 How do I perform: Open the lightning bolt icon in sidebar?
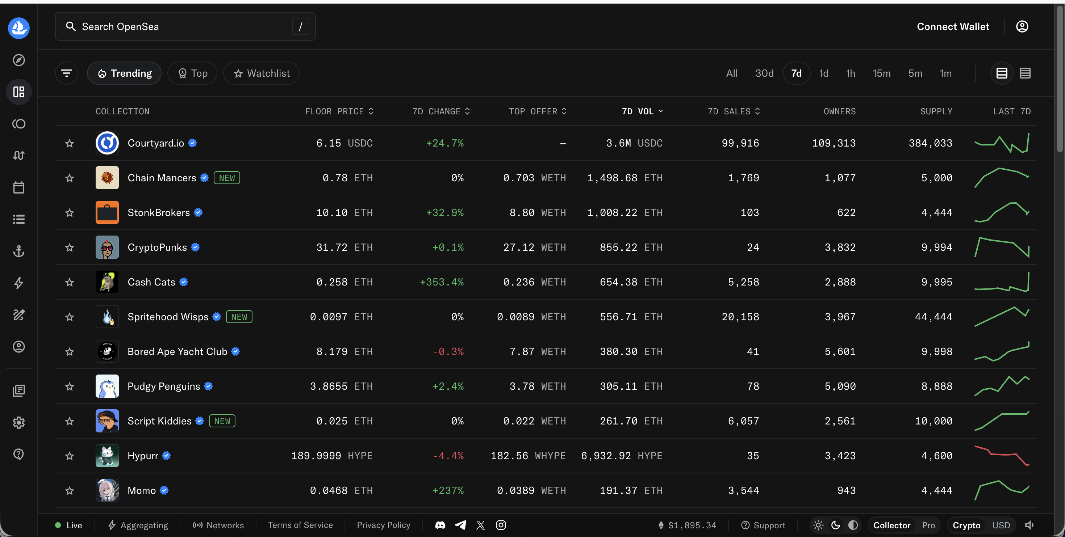(18, 283)
